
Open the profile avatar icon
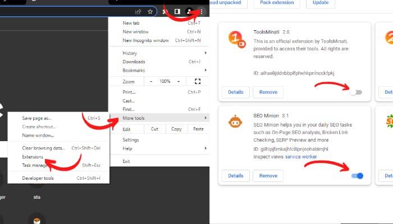click(189, 12)
